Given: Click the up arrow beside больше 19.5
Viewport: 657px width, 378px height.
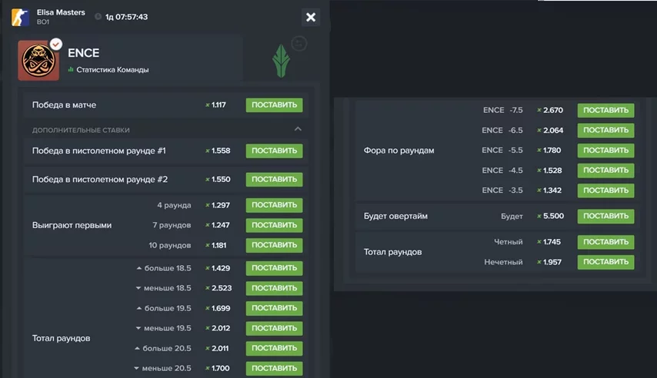Looking at the screenshot, I should 139,309.
